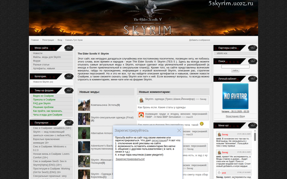Click the avatar next to Skyrim- одежда comment
Viewport: 287px width, 179px height.
[141, 100]
